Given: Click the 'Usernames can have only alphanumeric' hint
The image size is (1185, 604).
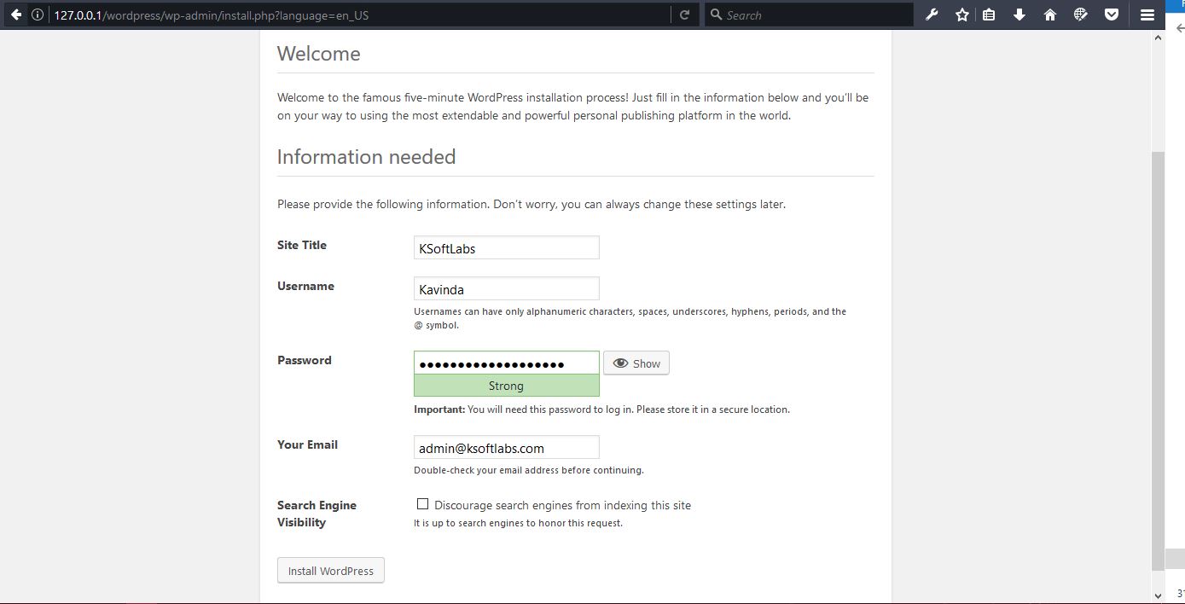Looking at the screenshot, I should click(x=630, y=318).
